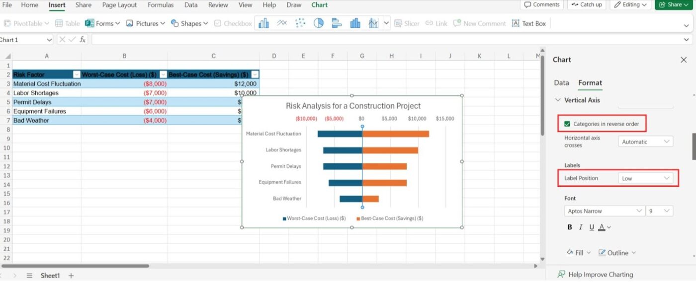Open the Page Layout ribbon tab
Screen dimensions: 696x285
click(x=119, y=5)
